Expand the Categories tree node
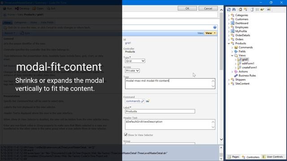Image resolution: width=287 pixels, height=161 pixels. point(229,15)
